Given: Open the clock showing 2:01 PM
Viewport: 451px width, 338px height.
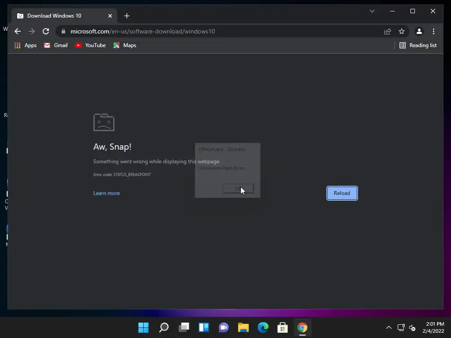Looking at the screenshot, I should click(433, 327).
